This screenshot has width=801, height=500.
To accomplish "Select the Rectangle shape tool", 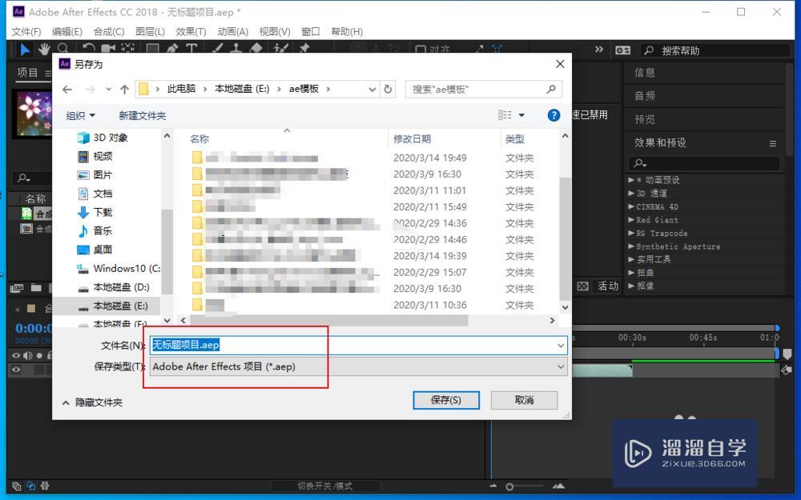I will (x=152, y=50).
